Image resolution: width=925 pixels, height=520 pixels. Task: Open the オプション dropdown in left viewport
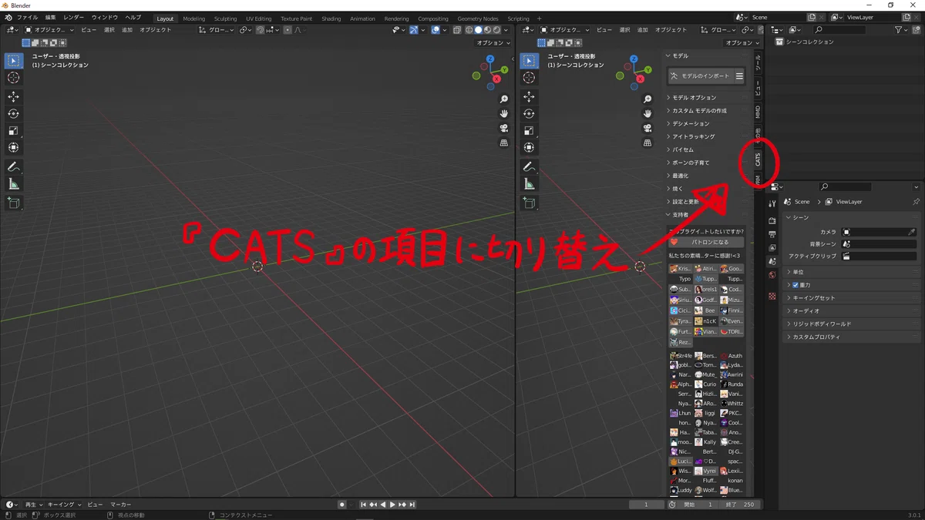point(493,43)
